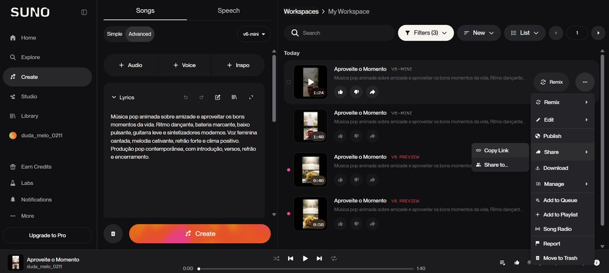The width and height of the screenshot is (609, 273).
Task: Click the Upgrade to Pro button
Action: 48,235
